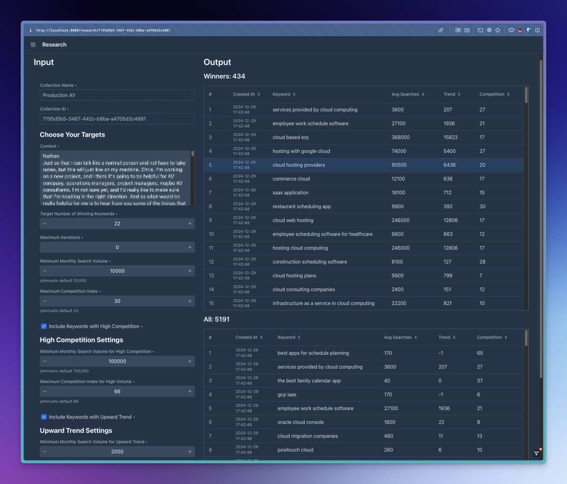Screen dimensions: 567x484
Task: Click the double-arrow code icon in toolbar
Action: (511, 30)
